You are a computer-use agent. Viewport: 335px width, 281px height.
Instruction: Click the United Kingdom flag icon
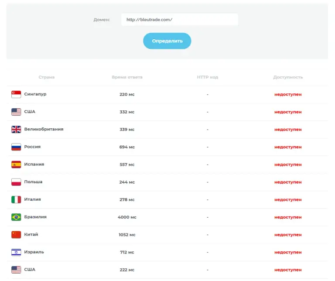coord(16,129)
